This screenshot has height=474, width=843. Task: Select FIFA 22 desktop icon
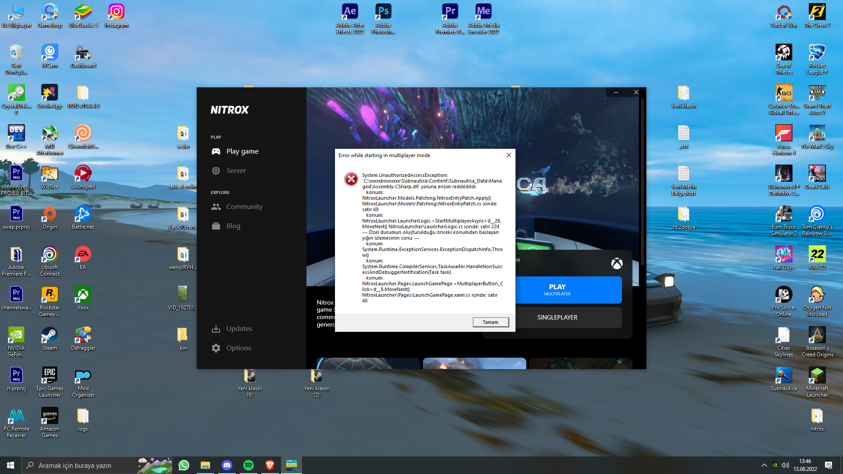point(817,258)
